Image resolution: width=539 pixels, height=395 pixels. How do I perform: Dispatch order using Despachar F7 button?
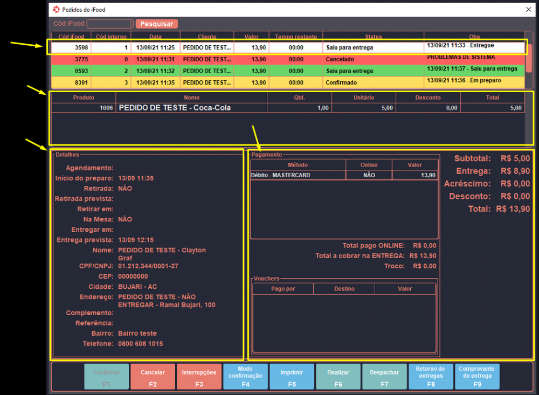[384, 376]
